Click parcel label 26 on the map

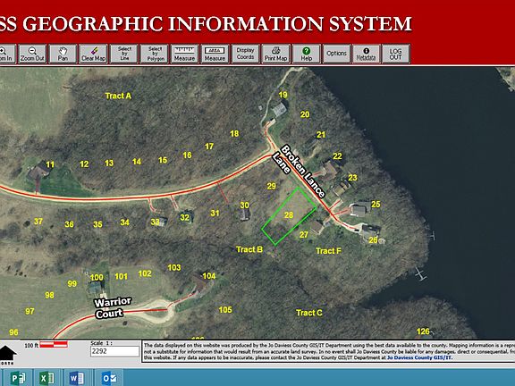[373, 240]
